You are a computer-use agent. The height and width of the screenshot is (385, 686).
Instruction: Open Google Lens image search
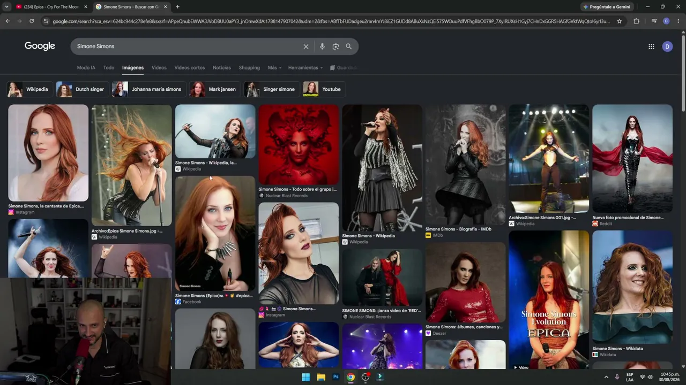(335, 47)
